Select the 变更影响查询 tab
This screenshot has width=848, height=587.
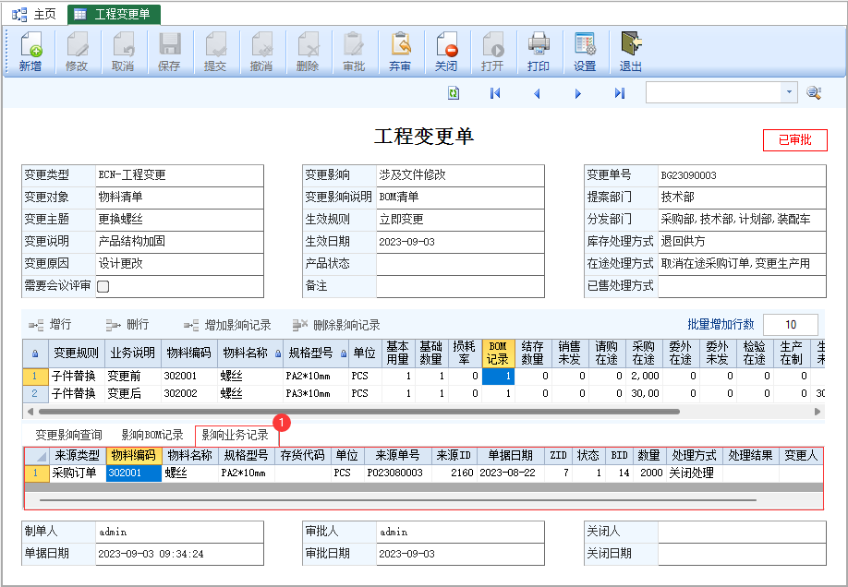tap(68, 435)
